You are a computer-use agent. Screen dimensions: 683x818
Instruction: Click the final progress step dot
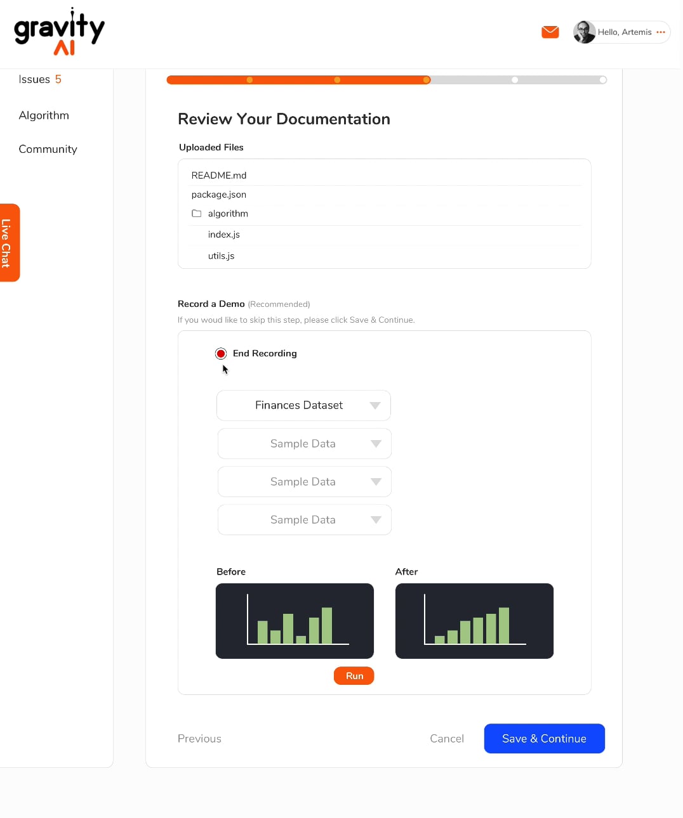pos(603,80)
